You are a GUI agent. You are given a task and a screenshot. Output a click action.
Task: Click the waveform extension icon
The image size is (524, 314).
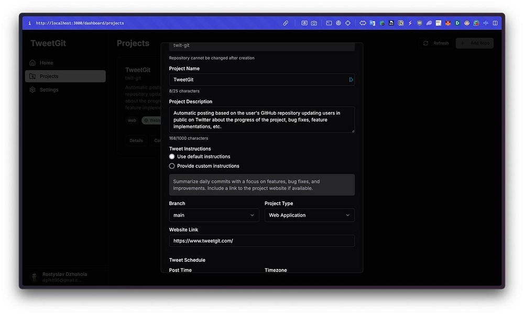pyautogui.click(x=486, y=23)
